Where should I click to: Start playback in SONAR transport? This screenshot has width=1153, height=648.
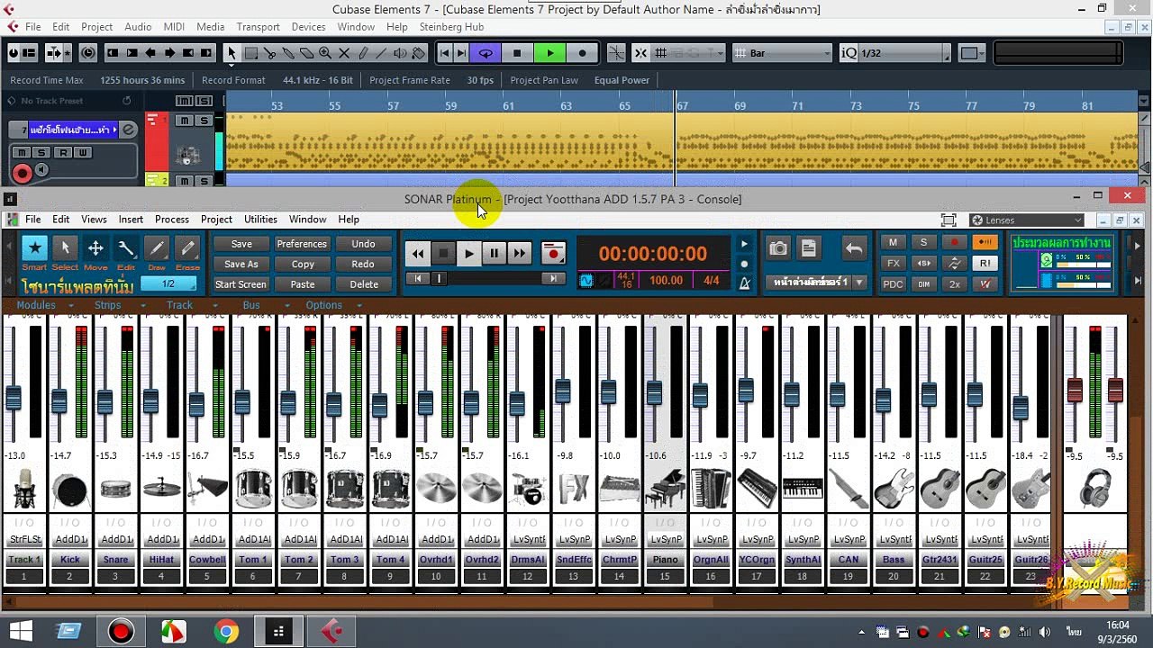(x=468, y=254)
